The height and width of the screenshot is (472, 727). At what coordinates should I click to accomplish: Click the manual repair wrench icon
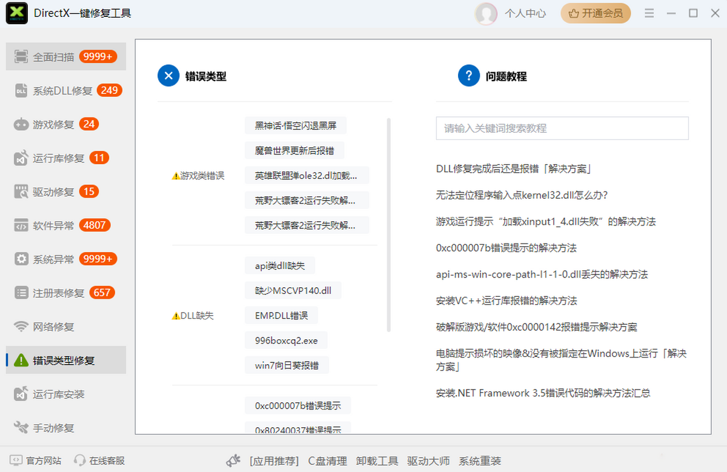pos(21,428)
